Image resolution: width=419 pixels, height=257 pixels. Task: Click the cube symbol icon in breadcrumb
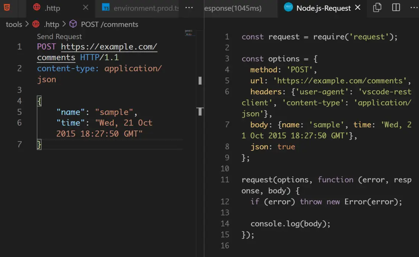73,24
